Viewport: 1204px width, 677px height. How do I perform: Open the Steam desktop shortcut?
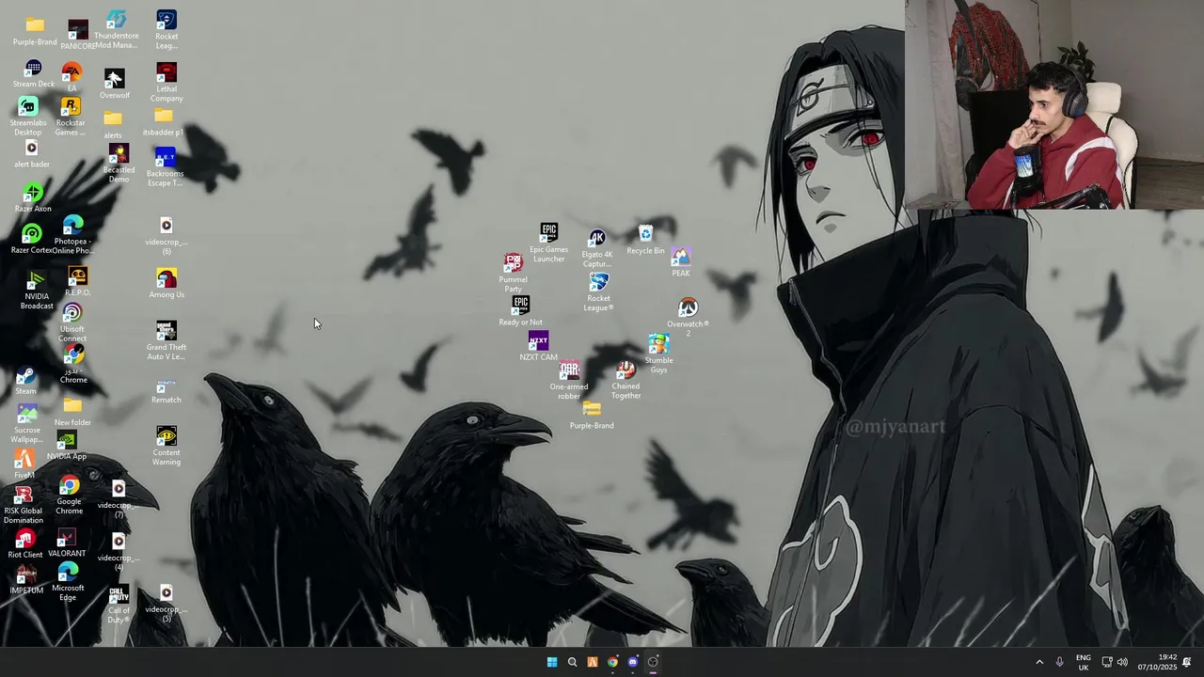click(25, 381)
